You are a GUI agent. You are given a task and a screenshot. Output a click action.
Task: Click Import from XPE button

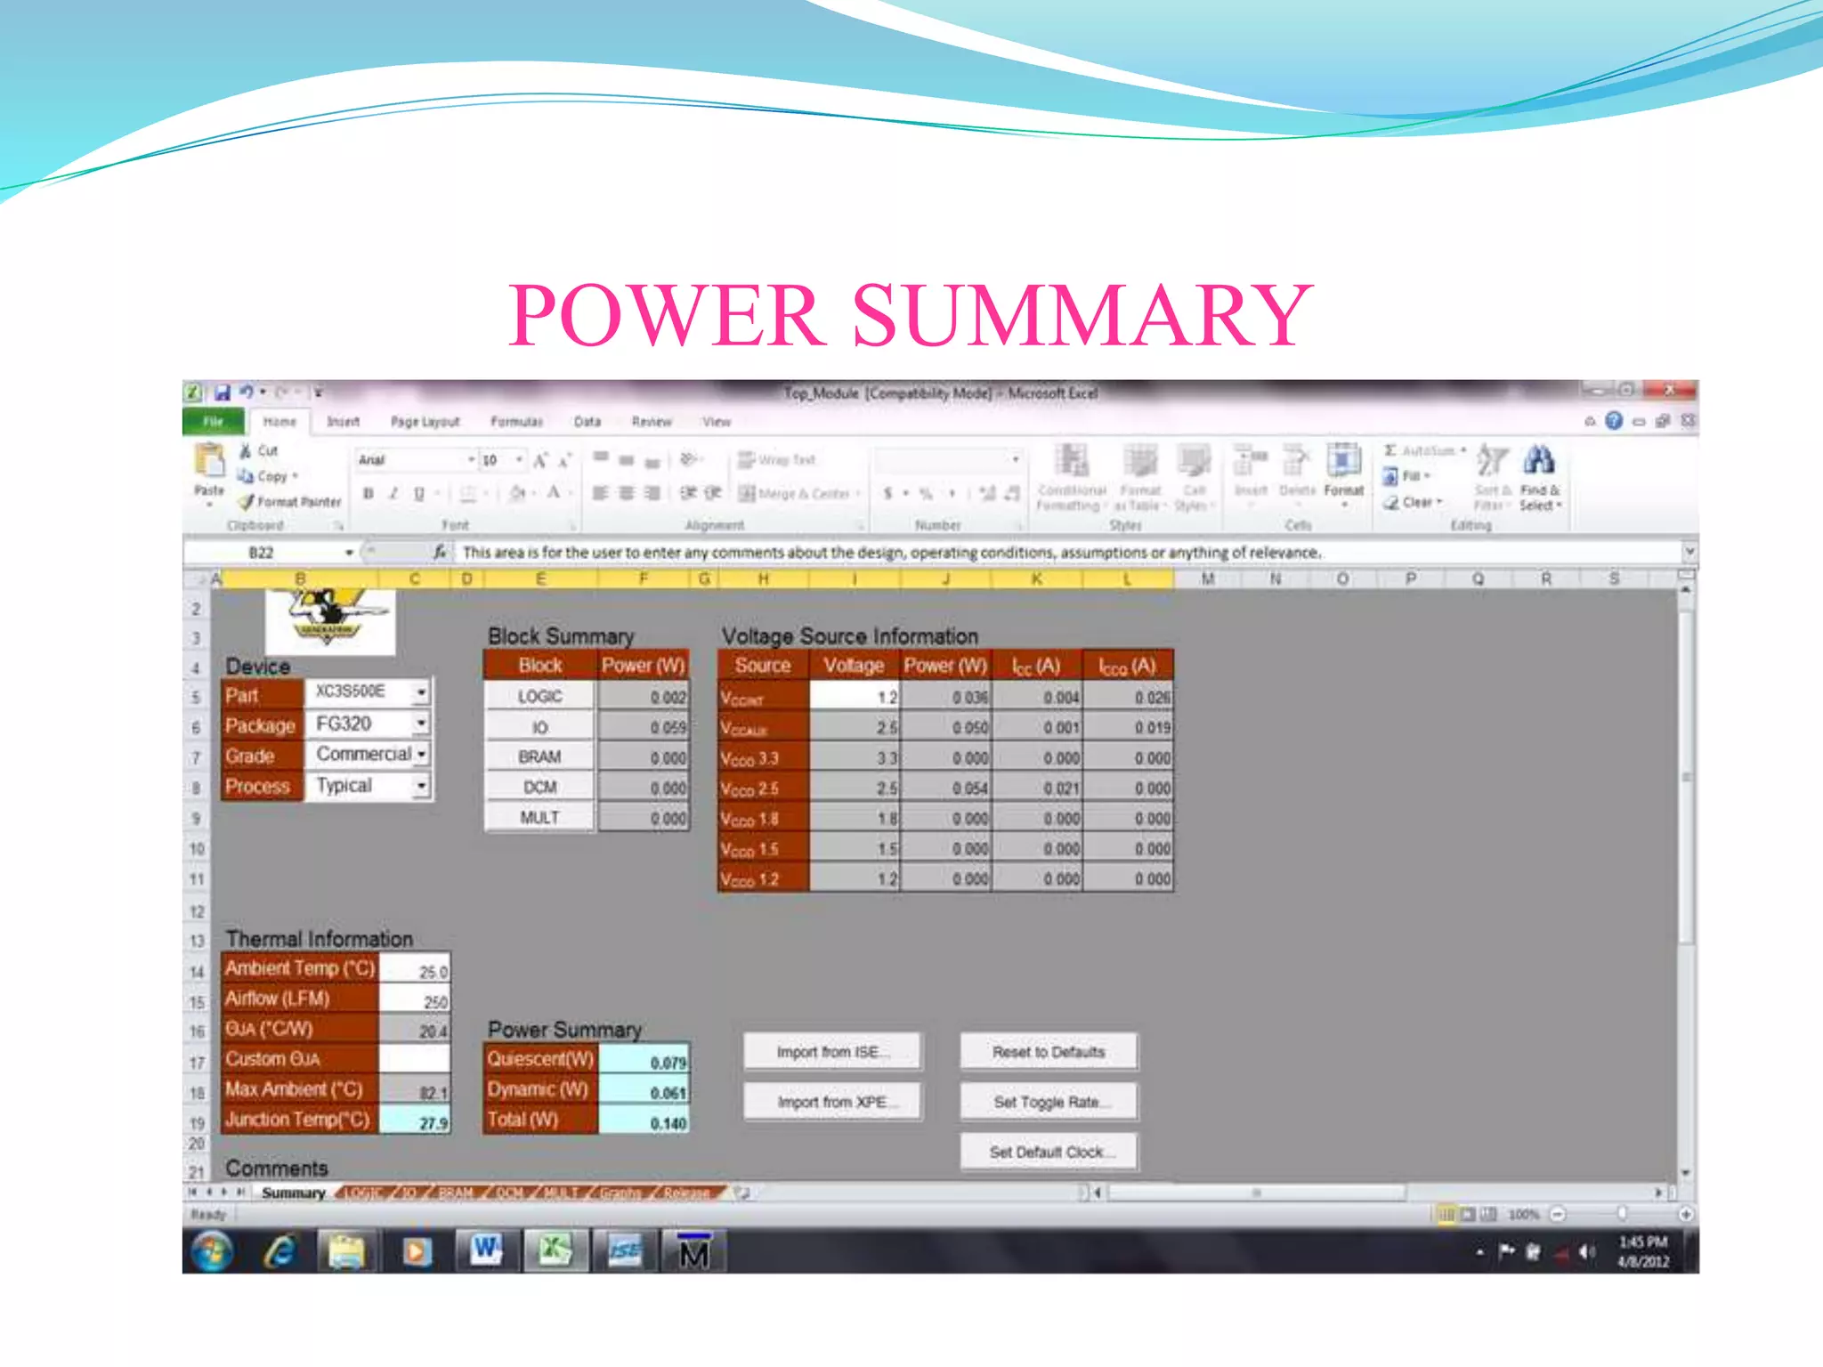[x=832, y=1102]
